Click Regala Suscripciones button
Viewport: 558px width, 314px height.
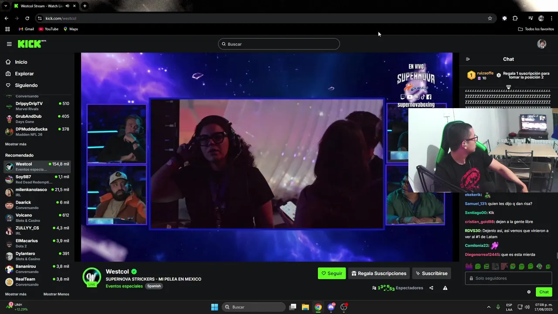(379, 273)
